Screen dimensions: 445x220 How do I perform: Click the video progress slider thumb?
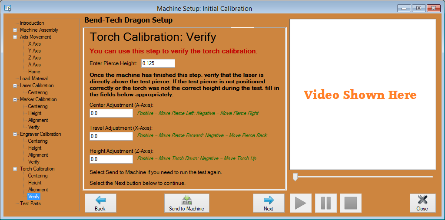(x=295, y=177)
